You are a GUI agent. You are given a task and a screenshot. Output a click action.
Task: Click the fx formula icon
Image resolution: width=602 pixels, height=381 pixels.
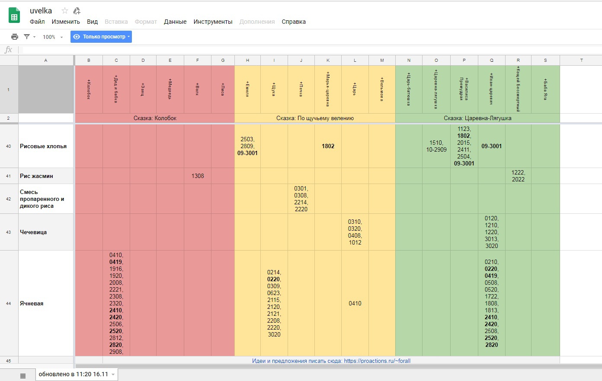point(8,50)
